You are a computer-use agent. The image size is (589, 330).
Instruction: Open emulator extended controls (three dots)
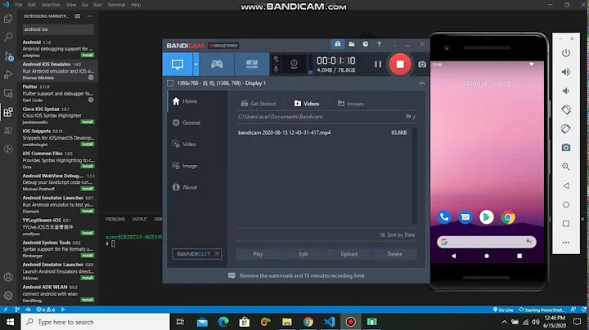(566, 243)
